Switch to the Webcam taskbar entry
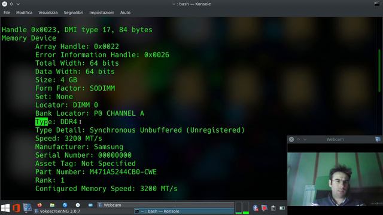 (x=165, y=205)
